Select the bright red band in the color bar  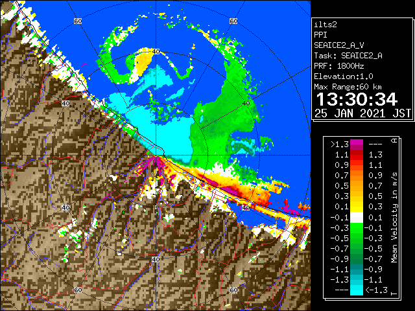click(357, 156)
